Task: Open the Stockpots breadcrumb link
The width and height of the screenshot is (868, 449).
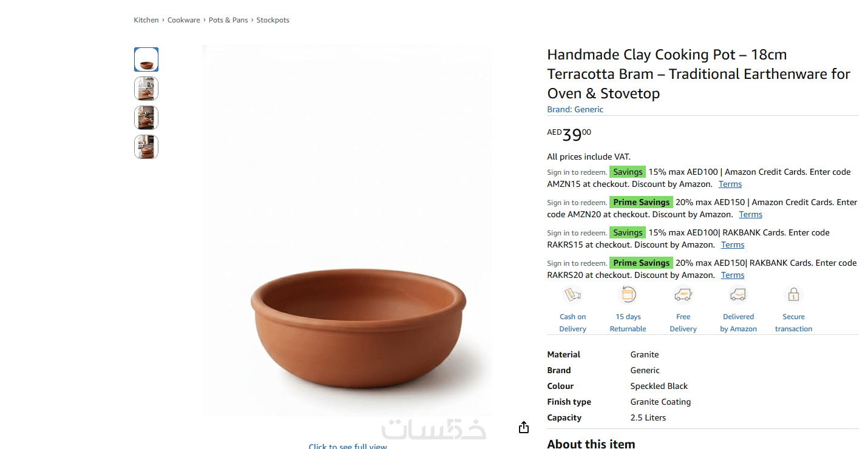Action: 273,20
